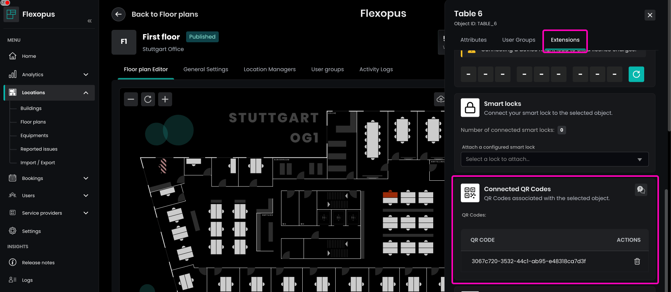
Task: Reset floor plan view rotation icon
Action: [x=148, y=99]
